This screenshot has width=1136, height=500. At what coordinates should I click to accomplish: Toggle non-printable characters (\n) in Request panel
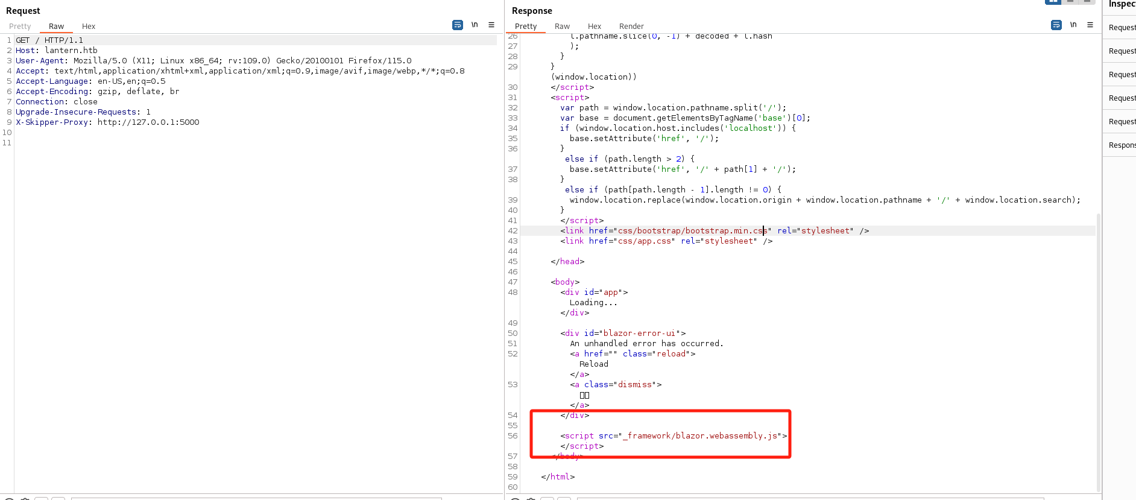[475, 25]
